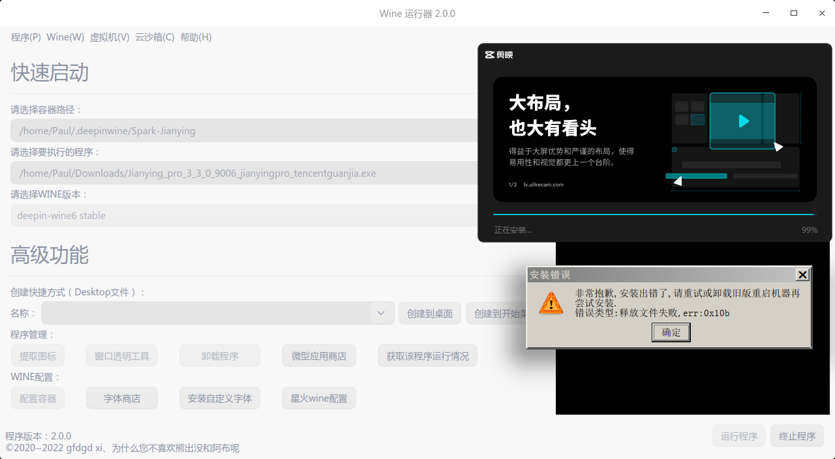Viewport: 835px width, 459px height.
Task: Click the 卸载程序 button
Action: 220,356
